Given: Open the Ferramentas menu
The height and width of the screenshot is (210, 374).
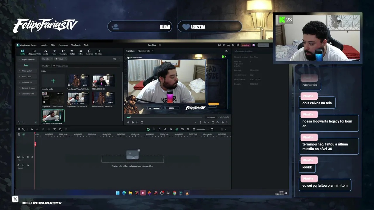Looking at the screenshot, I should (63, 45).
